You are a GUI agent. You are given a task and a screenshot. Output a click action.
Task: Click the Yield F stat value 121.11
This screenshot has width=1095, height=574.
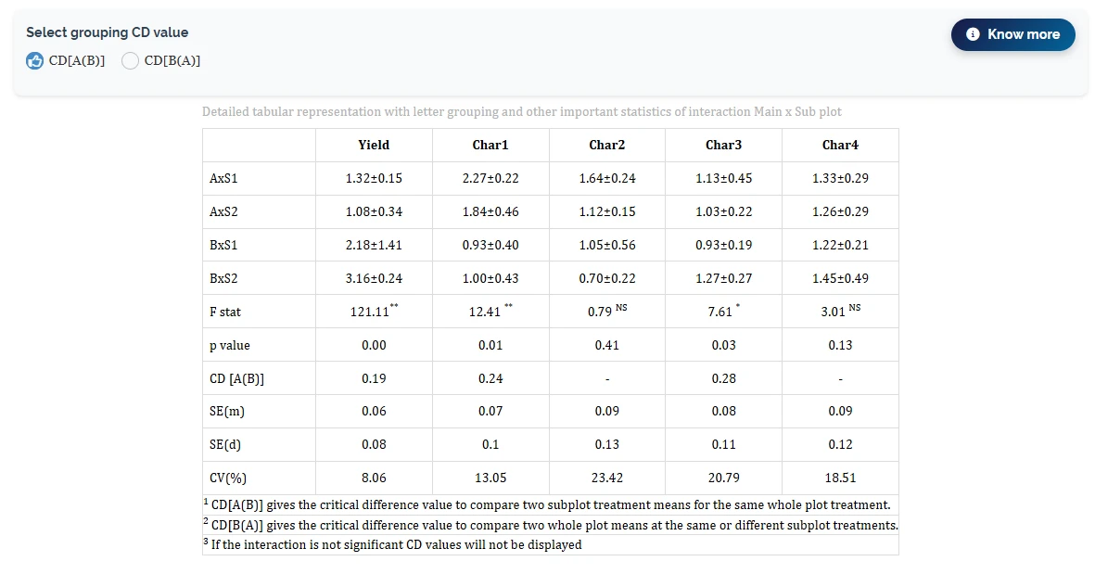coord(370,313)
